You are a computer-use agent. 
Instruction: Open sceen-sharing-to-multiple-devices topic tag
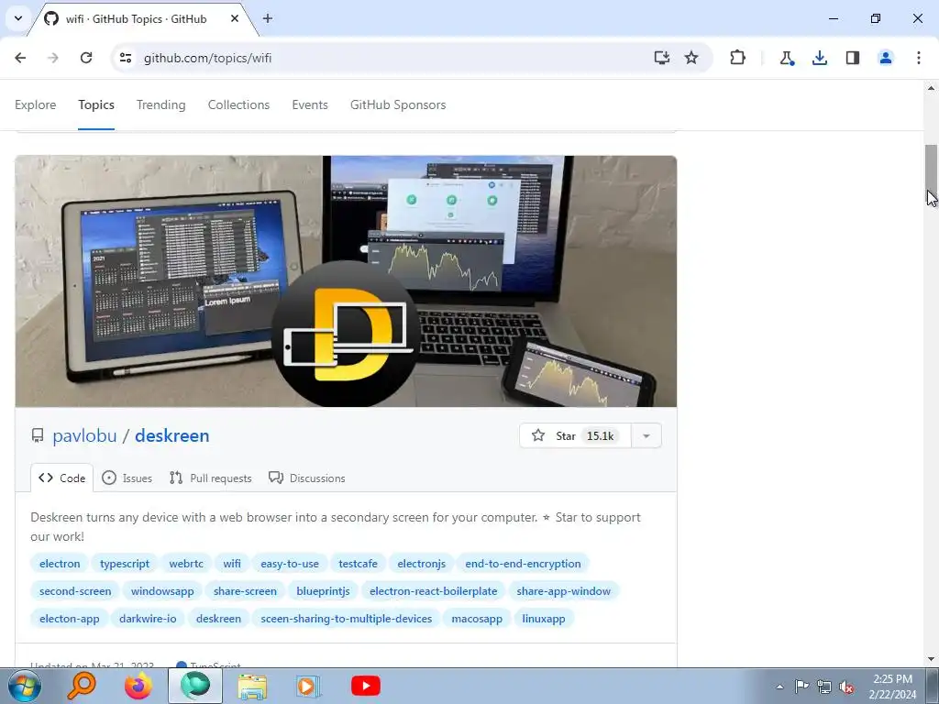pos(346,619)
